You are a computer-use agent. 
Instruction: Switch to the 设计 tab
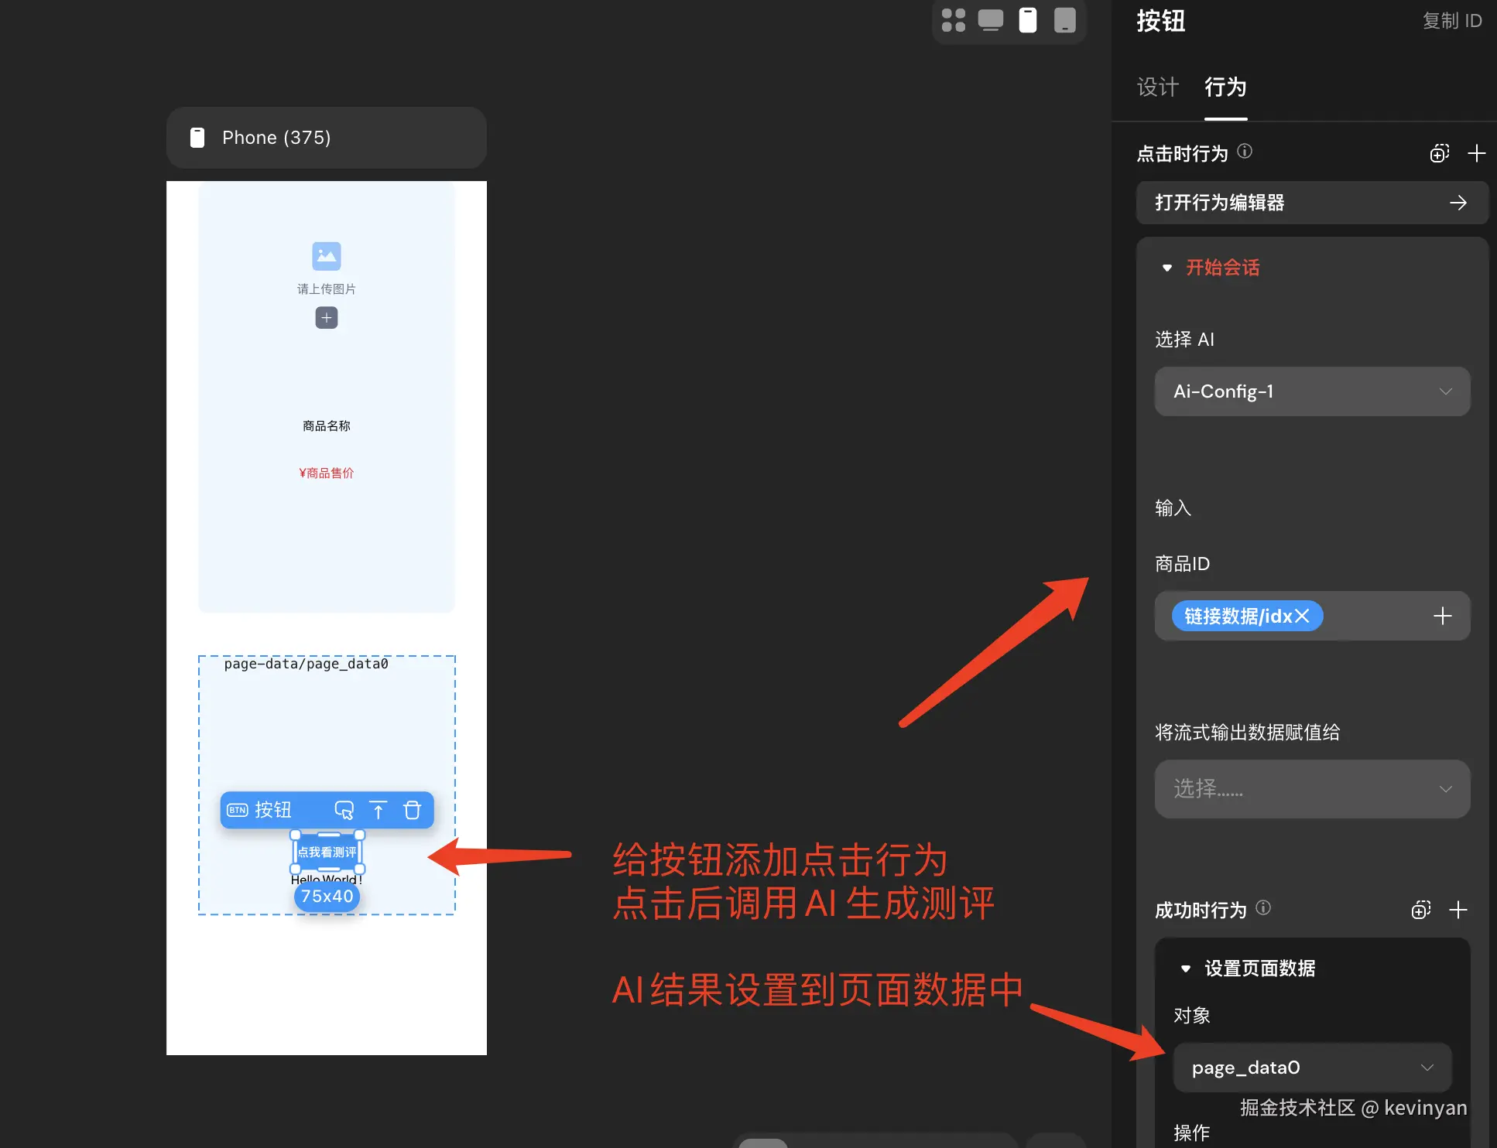coord(1157,87)
